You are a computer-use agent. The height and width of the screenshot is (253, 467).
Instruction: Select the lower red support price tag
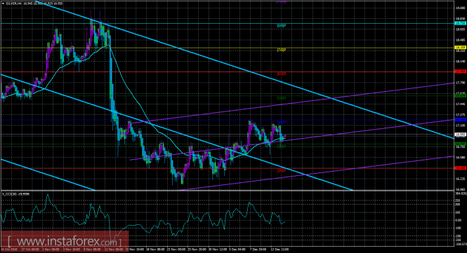(x=461, y=168)
